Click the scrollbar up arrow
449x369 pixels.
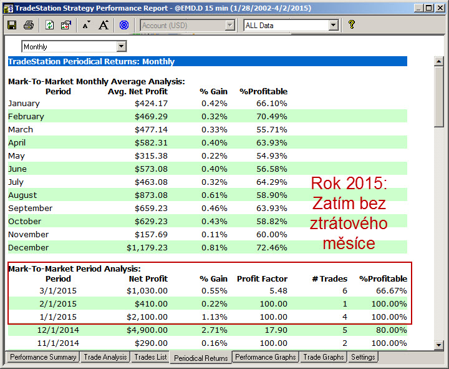point(438,61)
